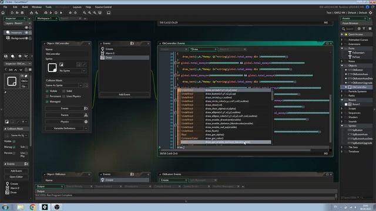Click the Physics button in ObController object
376x211 pixels.
pyautogui.click(x=66, y=122)
